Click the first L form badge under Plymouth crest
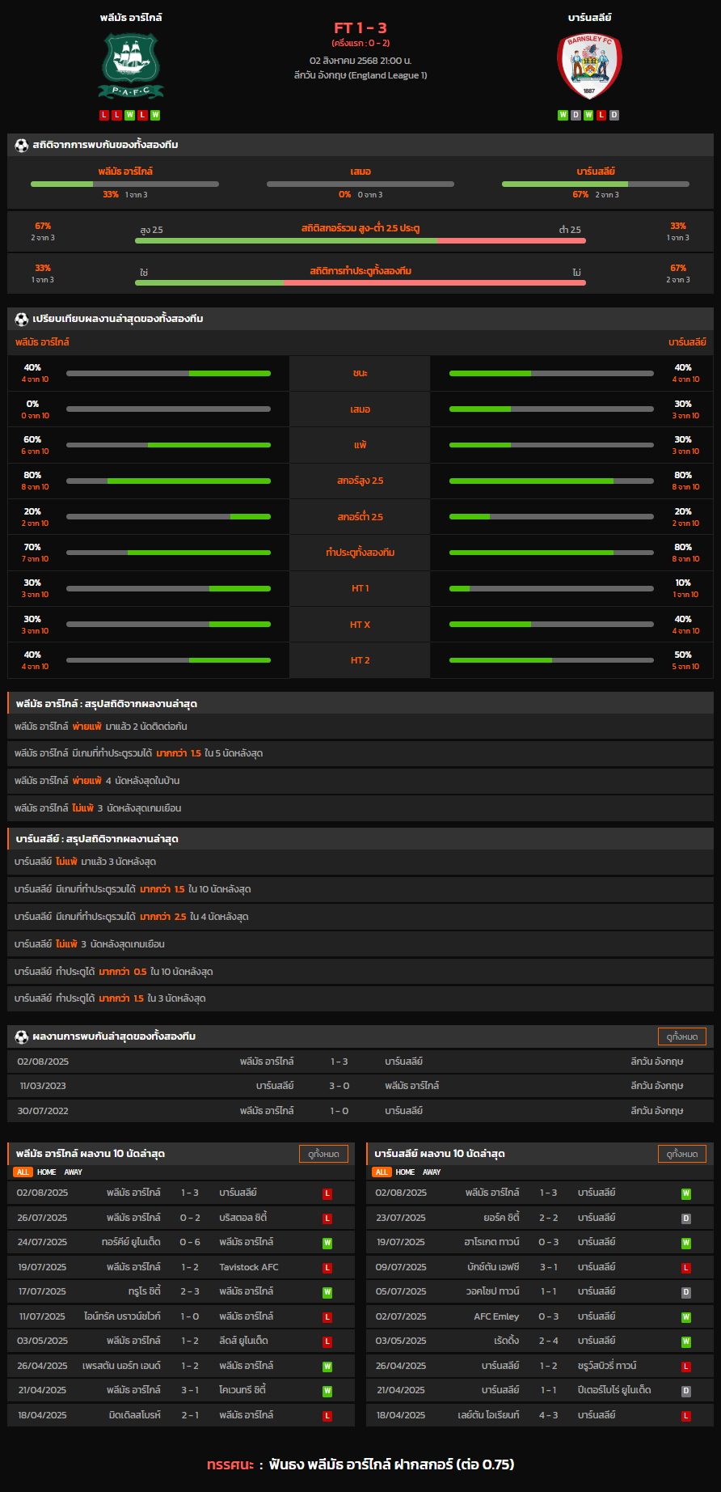The image size is (721, 1492). [x=103, y=116]
